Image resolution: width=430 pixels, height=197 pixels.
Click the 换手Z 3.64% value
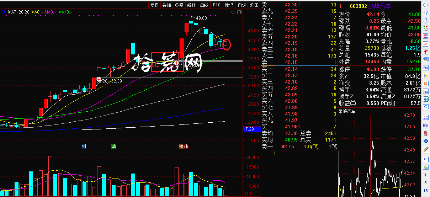click(x=373, y=96)
